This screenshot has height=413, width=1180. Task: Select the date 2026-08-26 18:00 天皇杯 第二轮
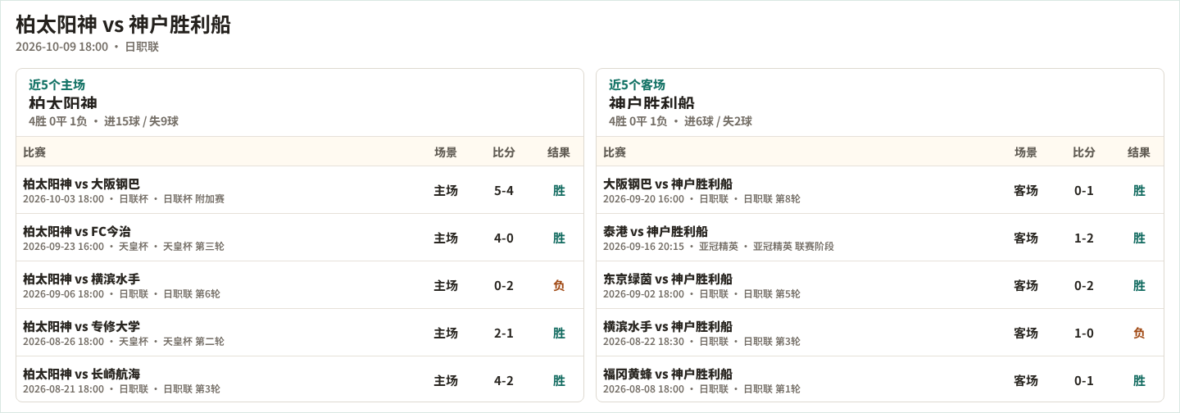(x=124, y=342)
